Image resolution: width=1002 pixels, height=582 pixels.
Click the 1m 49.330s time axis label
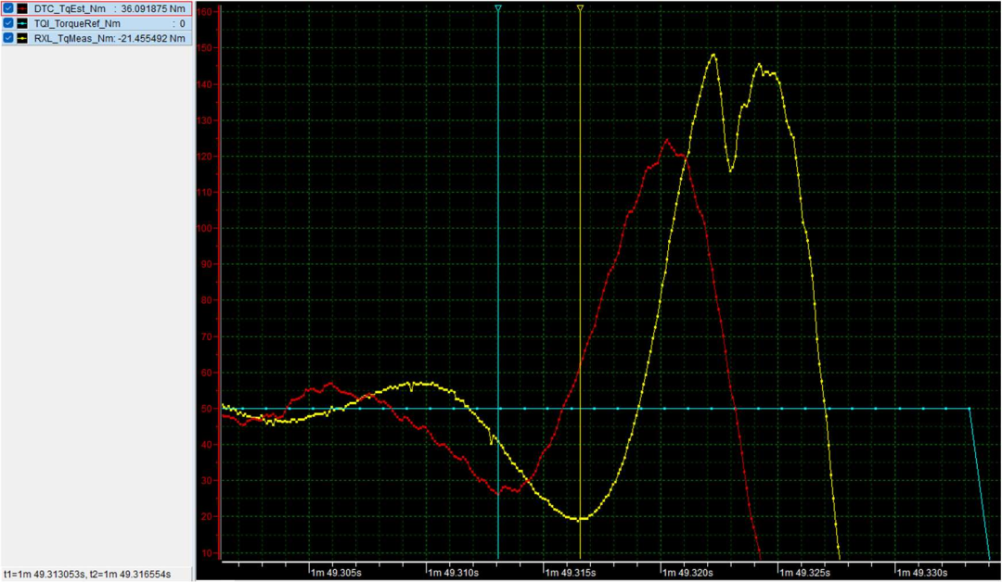tap(921, 573)
